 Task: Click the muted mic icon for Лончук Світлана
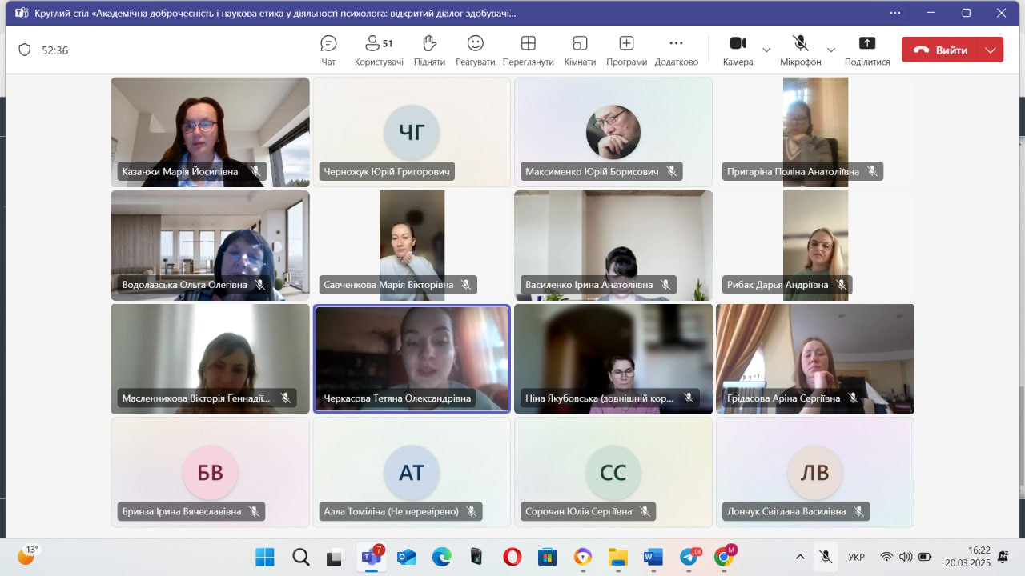point(859,511)
